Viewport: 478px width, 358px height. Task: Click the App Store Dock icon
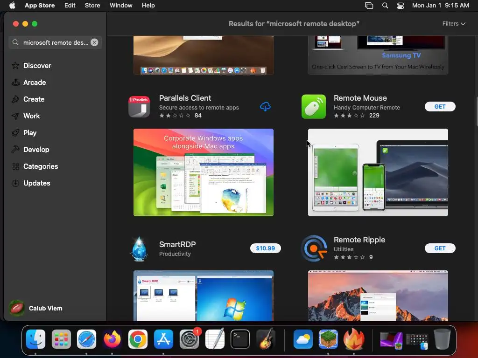coord(163,339)
